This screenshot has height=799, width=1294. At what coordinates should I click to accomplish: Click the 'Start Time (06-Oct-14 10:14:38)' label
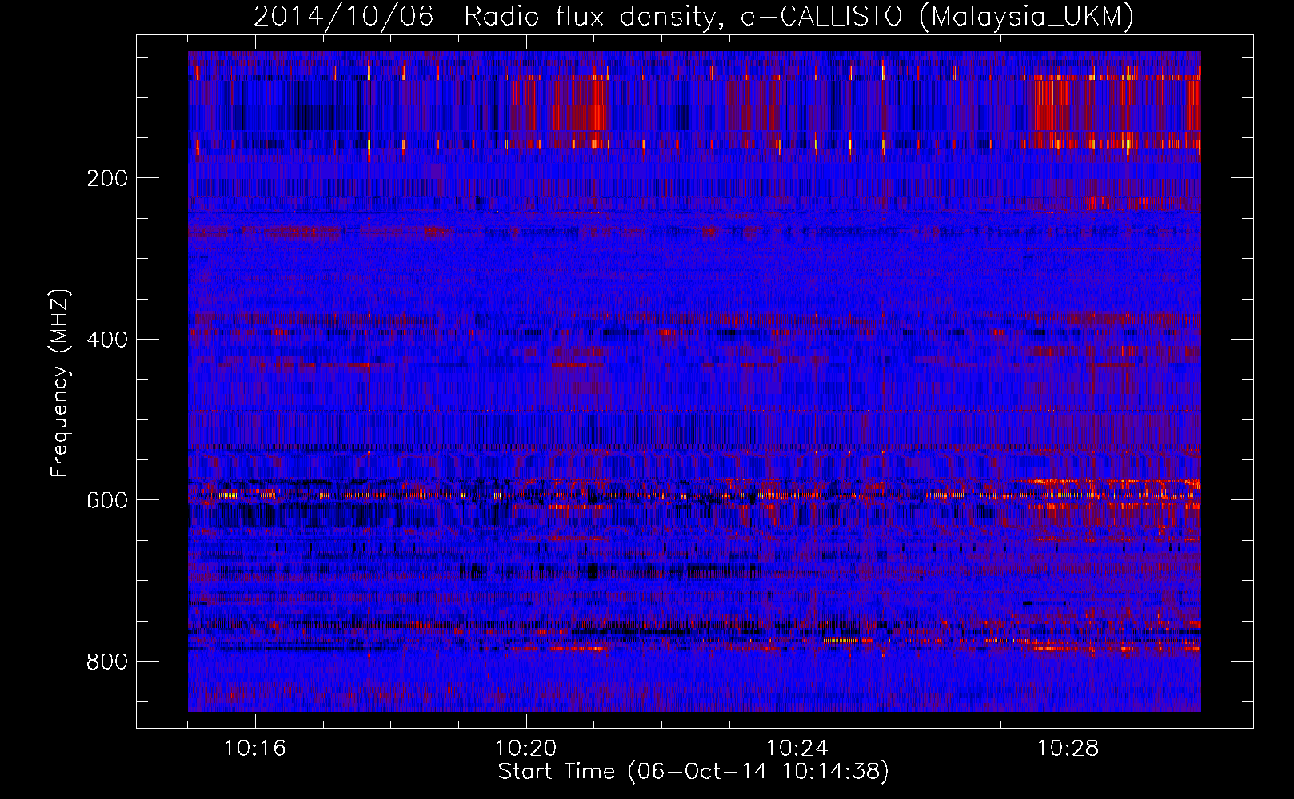pyautogui.click(x=693, y=772)
